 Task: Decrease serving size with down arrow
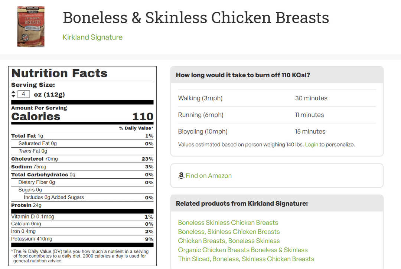(x=14, y=96)
